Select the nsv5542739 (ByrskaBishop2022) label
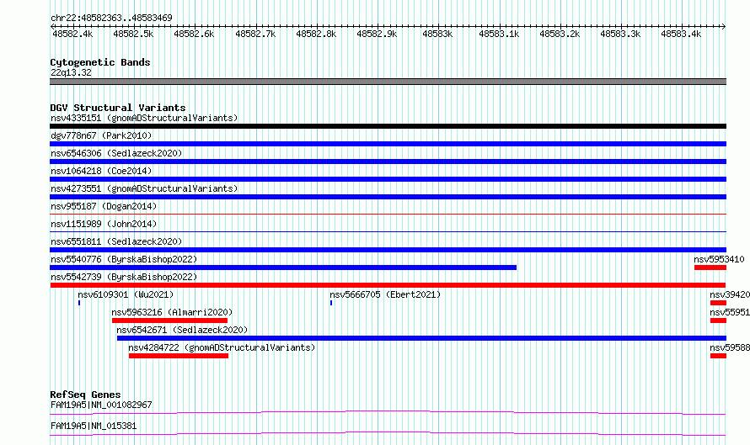Image resolution: width=750 pixels, height=445 pixels. pos(124,277)
